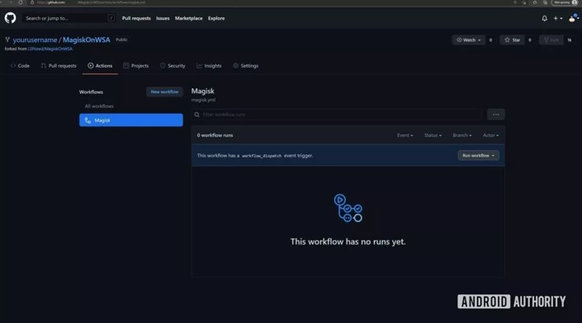Open the GitHub logo home page
The width and height of the screenshot is (582, 323).
[x=10, y=18]
